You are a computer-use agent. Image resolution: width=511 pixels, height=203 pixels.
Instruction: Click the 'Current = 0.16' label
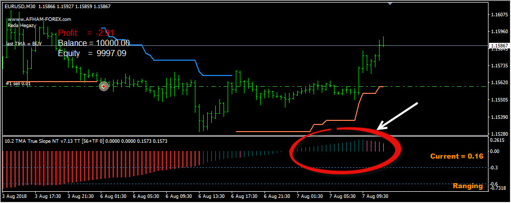click(457, 157)
